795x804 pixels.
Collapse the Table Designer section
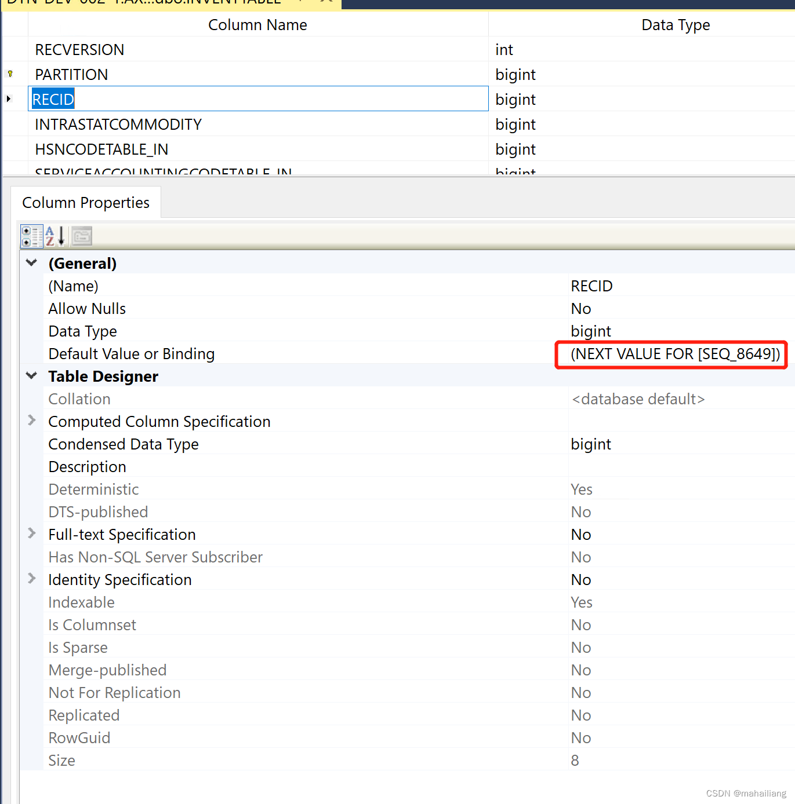pyautogui.click(x=31, y=376)
